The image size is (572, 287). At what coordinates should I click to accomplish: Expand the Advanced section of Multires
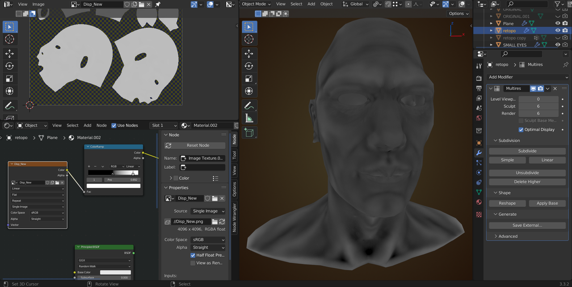508,236
